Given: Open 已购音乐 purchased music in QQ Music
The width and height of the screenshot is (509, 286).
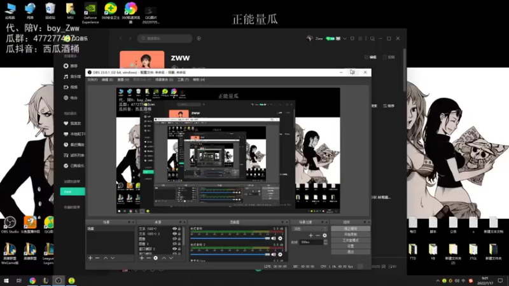Looking at the screenshot, I should pos(74,166).
